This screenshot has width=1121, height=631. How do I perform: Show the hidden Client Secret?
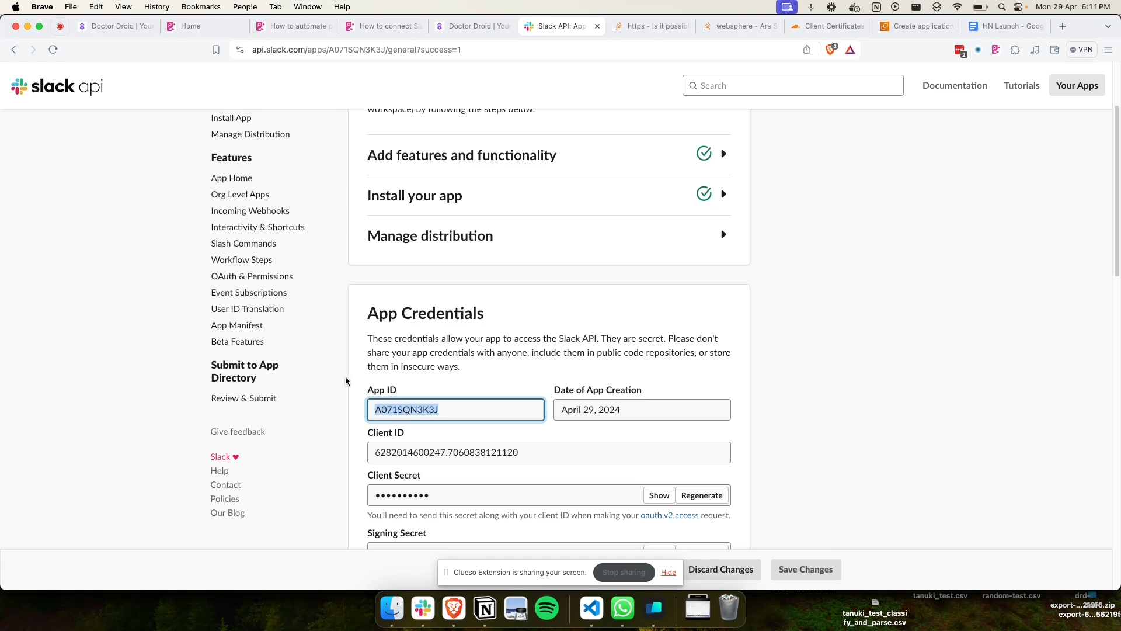[x=659, y=495]
